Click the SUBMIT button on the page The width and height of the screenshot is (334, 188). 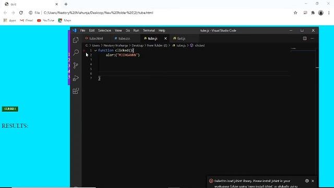point(10,109)
